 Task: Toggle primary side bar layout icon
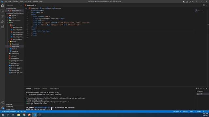click(184, 2)
